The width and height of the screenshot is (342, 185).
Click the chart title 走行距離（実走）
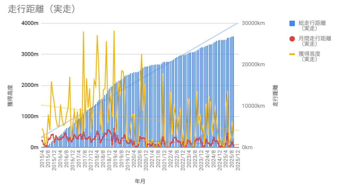point(41,9)
